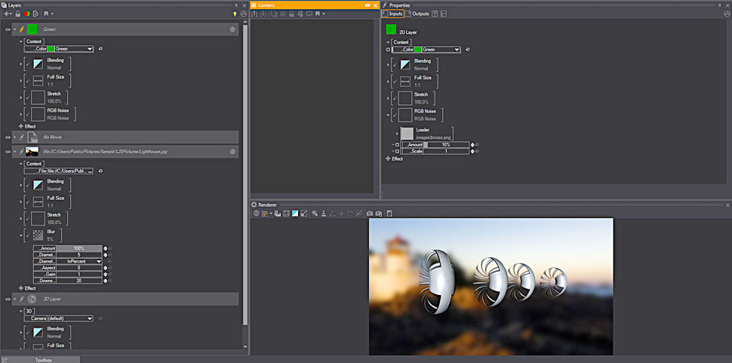Hide the Green layer with eye icon
This screenshot has height=363, width=732.
tap(8, 29)
